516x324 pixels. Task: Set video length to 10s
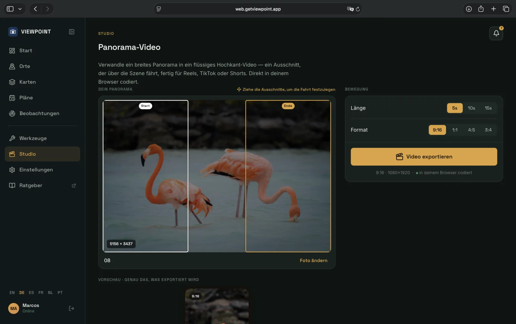point(471,108)
